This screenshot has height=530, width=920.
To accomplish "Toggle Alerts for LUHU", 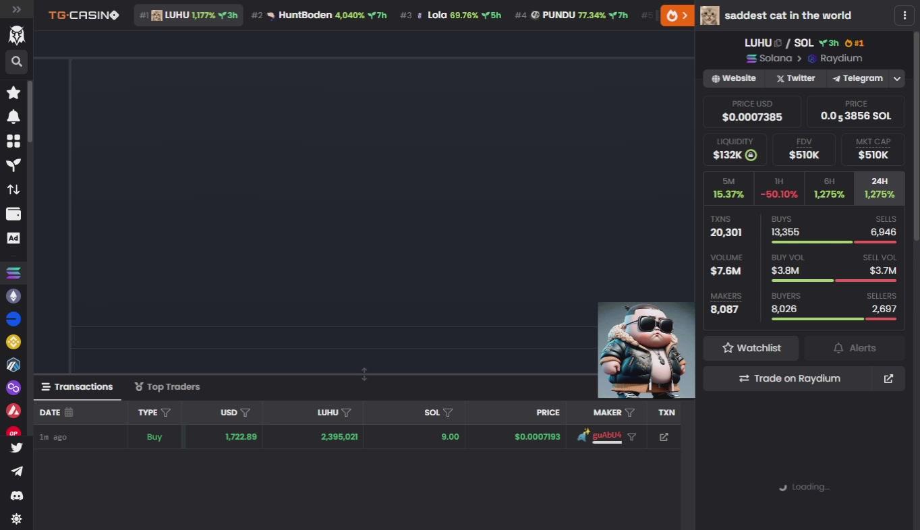I will [854, 348].
